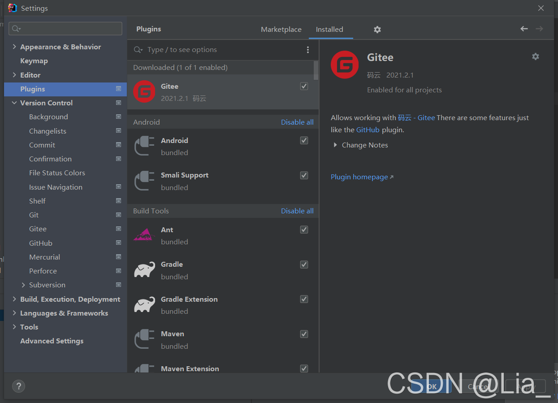Click project-level icon beside Git
The image size is (558, 403).
pos(118,215)
